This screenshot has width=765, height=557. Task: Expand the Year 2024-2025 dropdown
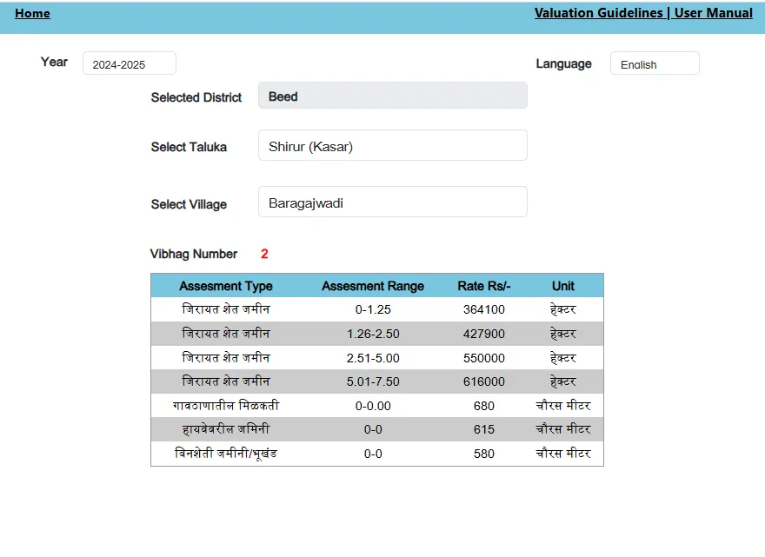pos(129,64)
